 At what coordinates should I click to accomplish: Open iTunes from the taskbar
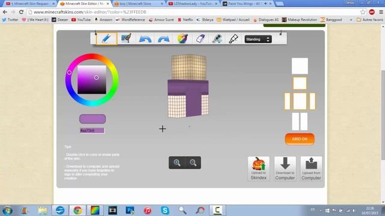147,211
